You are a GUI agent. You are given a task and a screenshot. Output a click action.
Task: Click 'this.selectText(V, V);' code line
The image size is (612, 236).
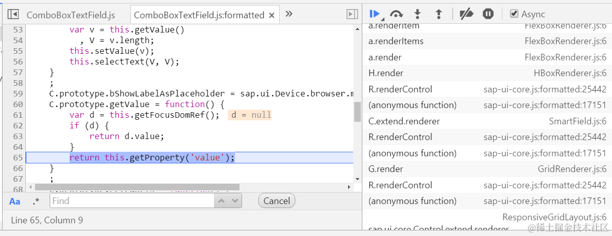[x=124, y=61]
